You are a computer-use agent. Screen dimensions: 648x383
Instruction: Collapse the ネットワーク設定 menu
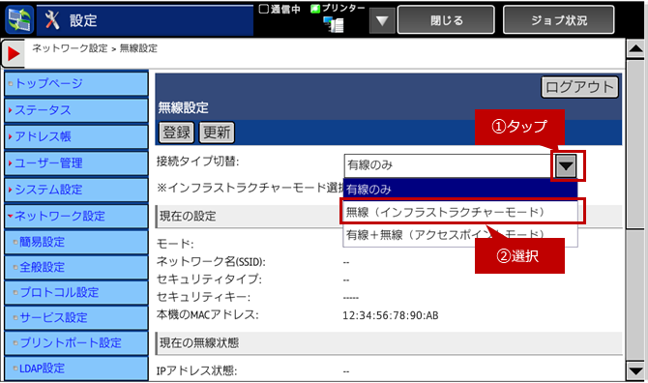(76, 216)
